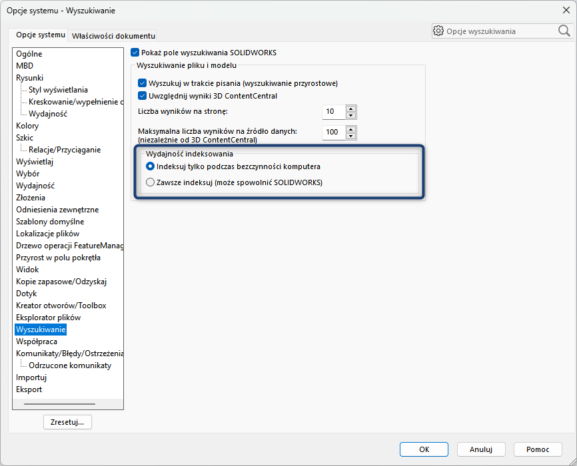The image size is (577, 466).
Task: Click the 'Zresetuj...' button
Action: tap(67, 422)
